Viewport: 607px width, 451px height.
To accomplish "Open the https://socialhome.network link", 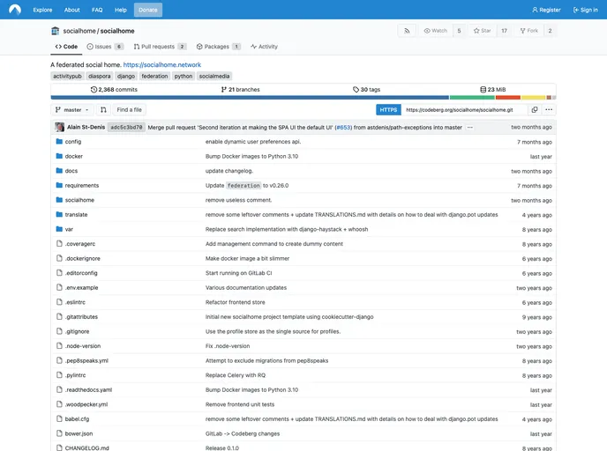I will point(162,65).
